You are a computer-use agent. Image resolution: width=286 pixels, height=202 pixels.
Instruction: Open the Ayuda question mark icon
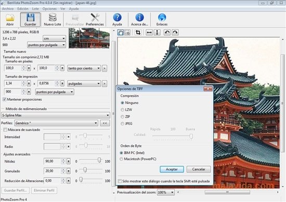click(x=117, y=20)
